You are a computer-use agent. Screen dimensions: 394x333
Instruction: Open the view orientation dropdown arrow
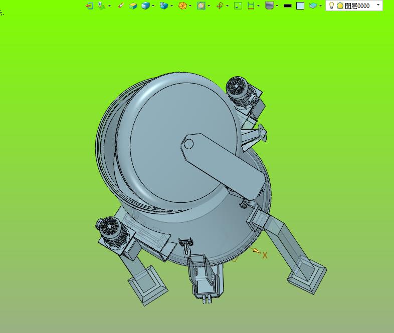tap(171, 6)
